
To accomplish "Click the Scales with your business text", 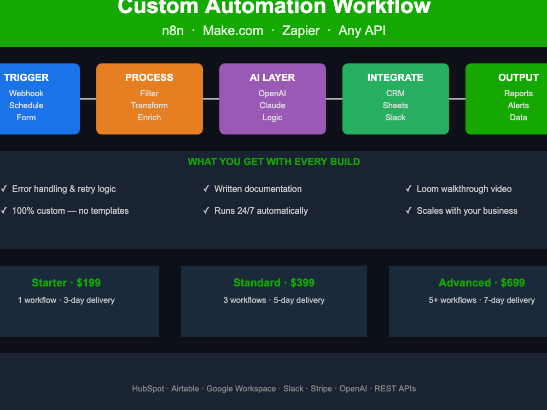I will [x=467, y=210].
